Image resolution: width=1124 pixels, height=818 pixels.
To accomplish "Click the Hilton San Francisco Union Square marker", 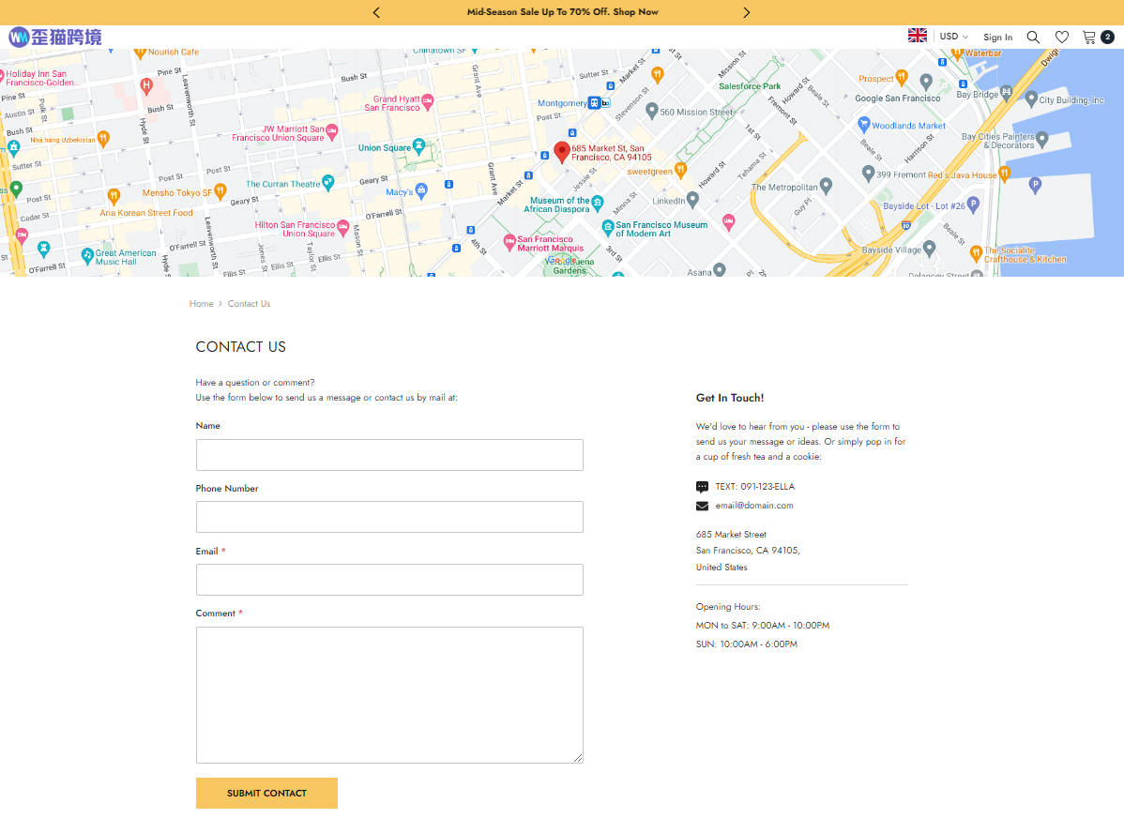I will [342, 227].
